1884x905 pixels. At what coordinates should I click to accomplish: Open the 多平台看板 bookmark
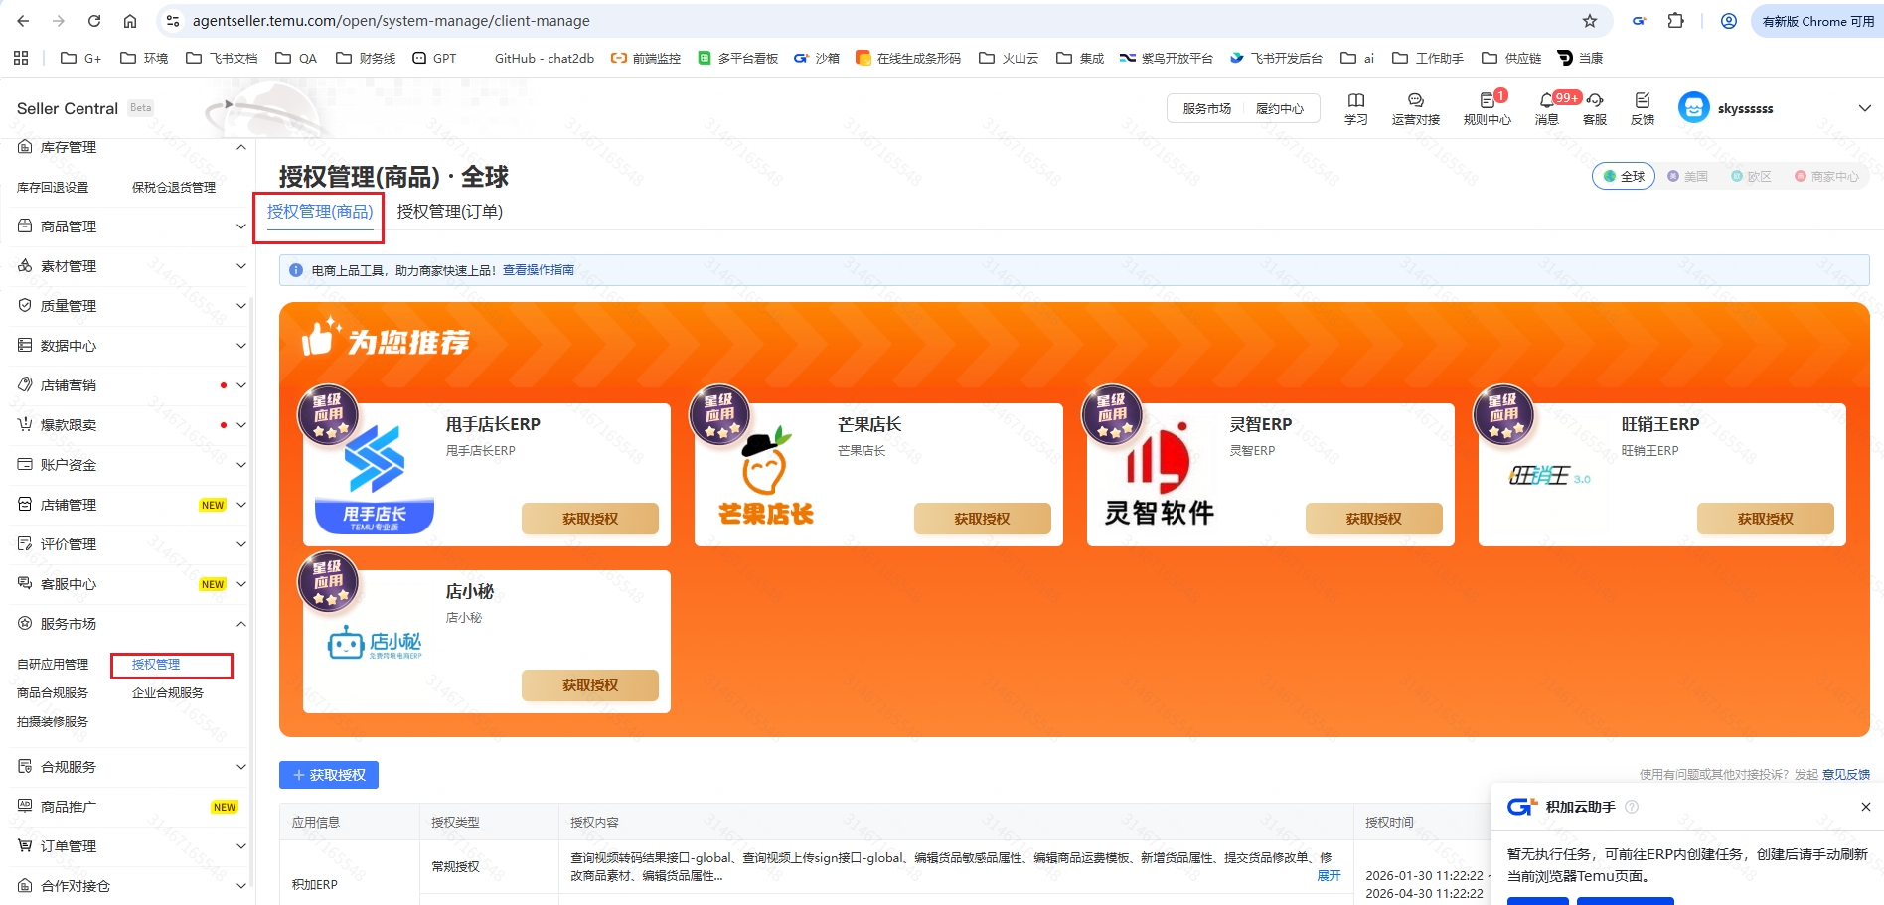pyautogui.click(x=737, y=58)
